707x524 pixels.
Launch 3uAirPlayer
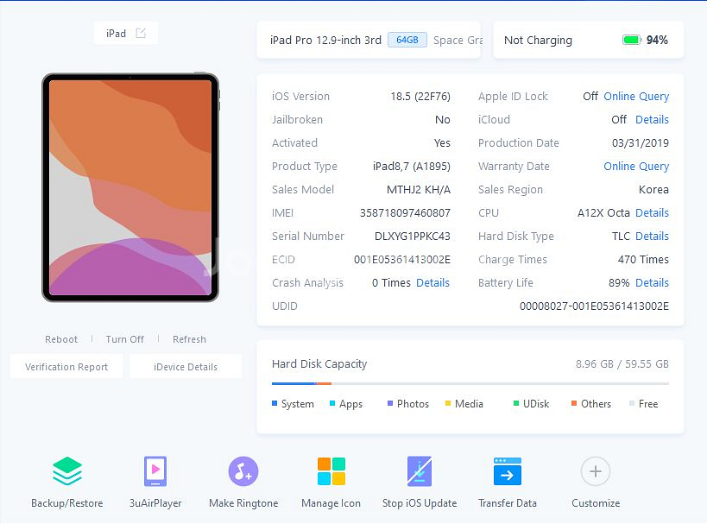pos(155,472)
